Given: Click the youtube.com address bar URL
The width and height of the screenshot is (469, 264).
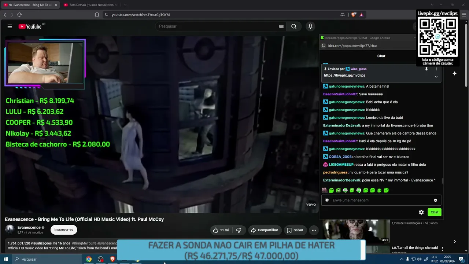Looking at the screenshot, I should click(141, 15).
